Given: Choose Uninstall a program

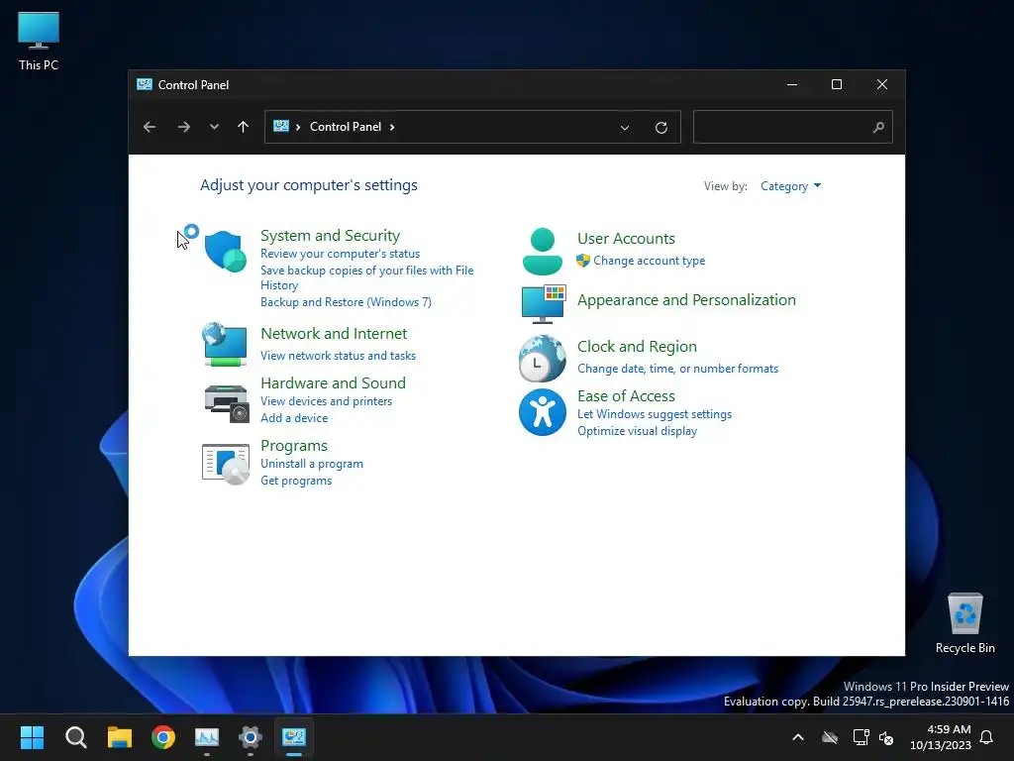Looking at the screenshot, I should pyautogui.click(x=312, y=464).
